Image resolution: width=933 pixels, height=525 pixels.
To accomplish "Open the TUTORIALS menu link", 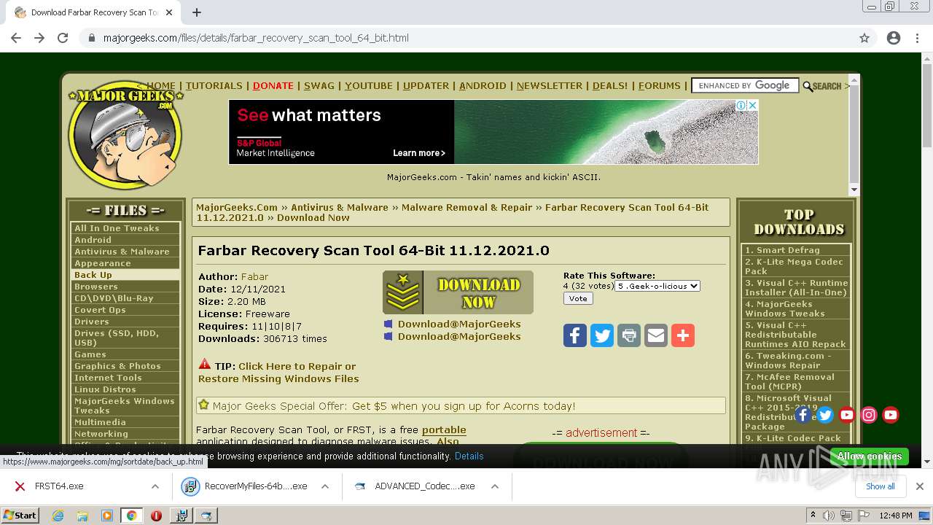I will coord(214,85).
